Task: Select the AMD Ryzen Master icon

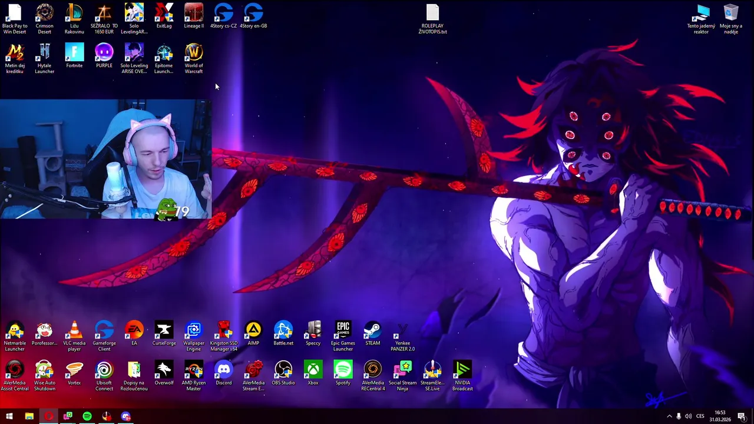Action: 194,376
